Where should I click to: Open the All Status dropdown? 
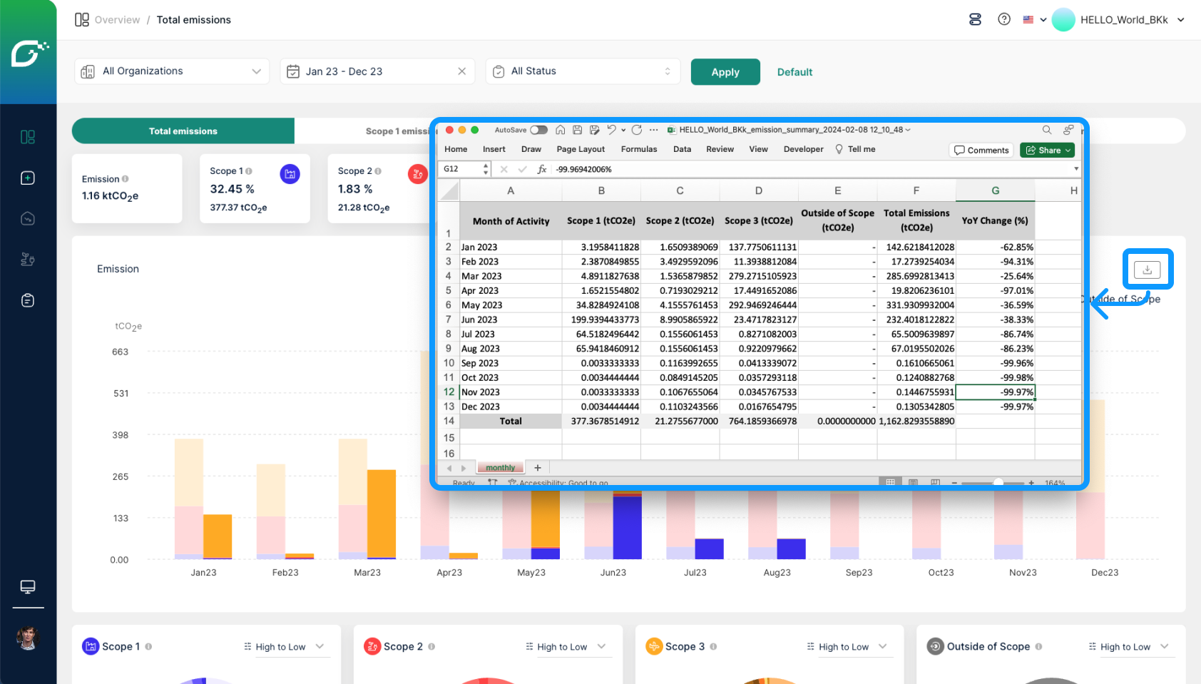[583, 71]
